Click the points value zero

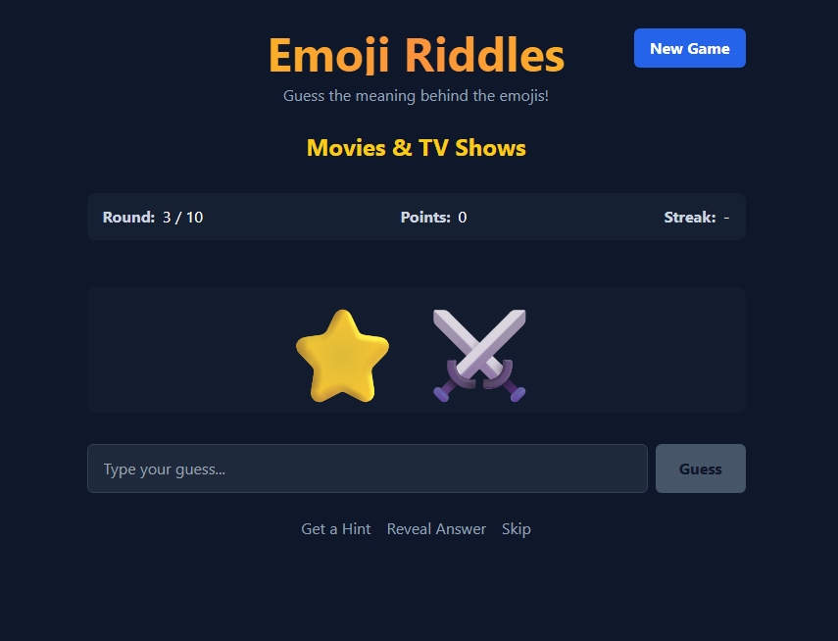pos(463,217)
